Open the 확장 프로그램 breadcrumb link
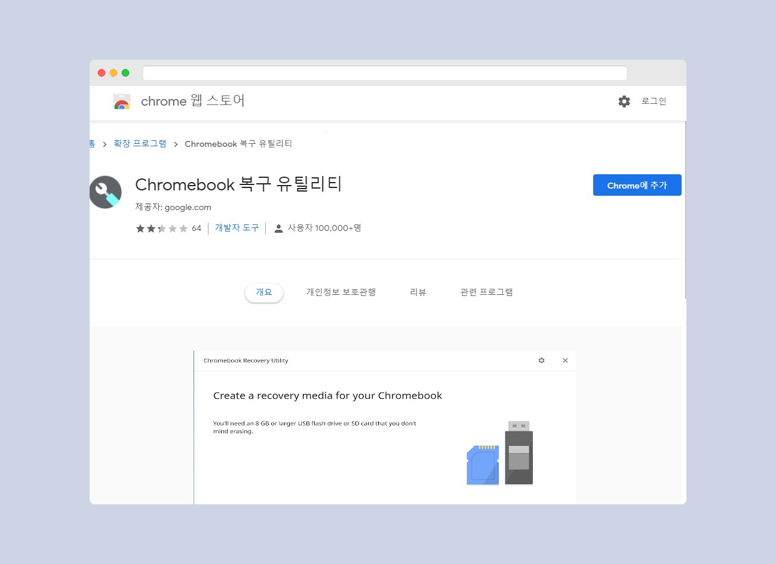This screenshot has width=776, height=564. (x=140, y=144)
